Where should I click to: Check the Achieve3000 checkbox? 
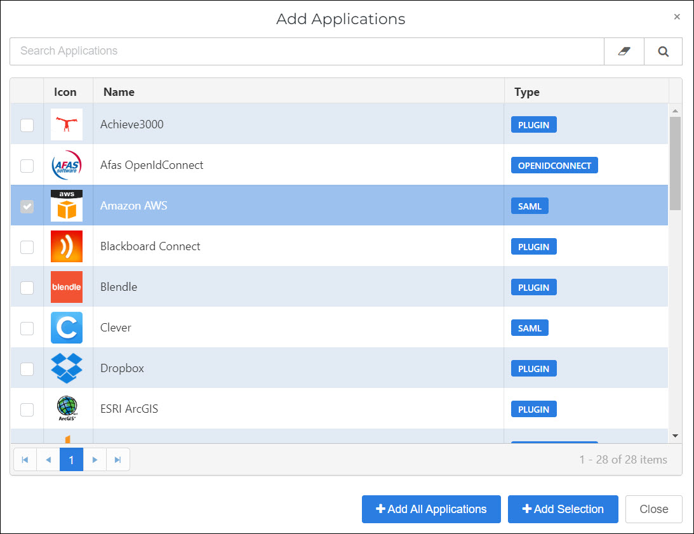tap(27, 125)
